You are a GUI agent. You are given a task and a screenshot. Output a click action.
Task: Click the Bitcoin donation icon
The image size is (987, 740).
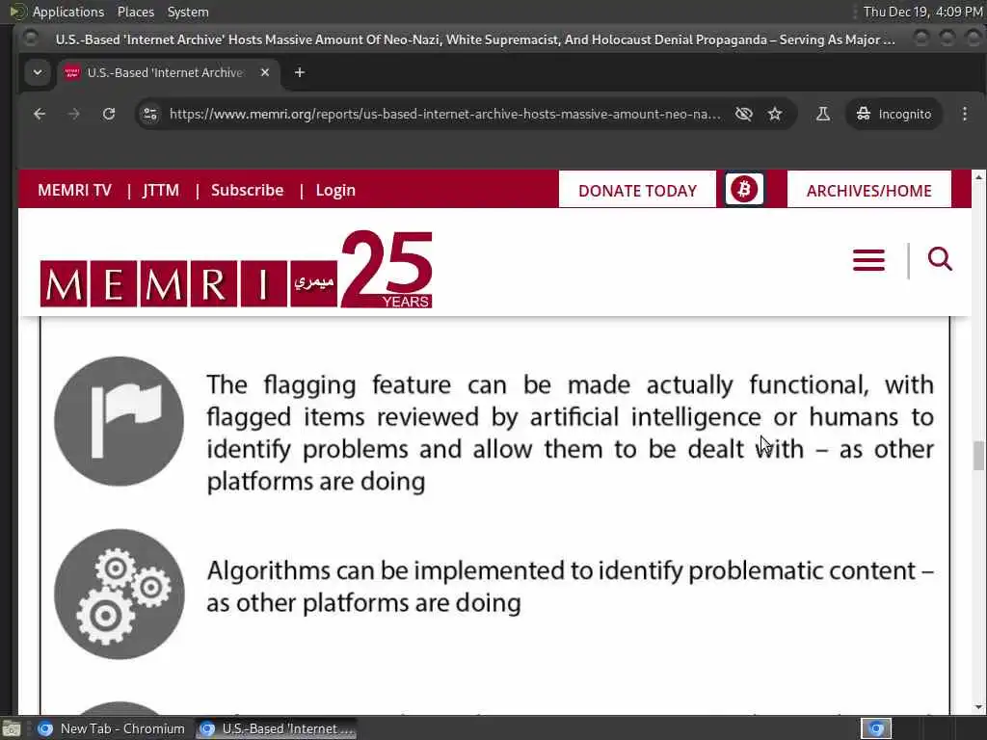pyautogui.click(x=744, y=189)
